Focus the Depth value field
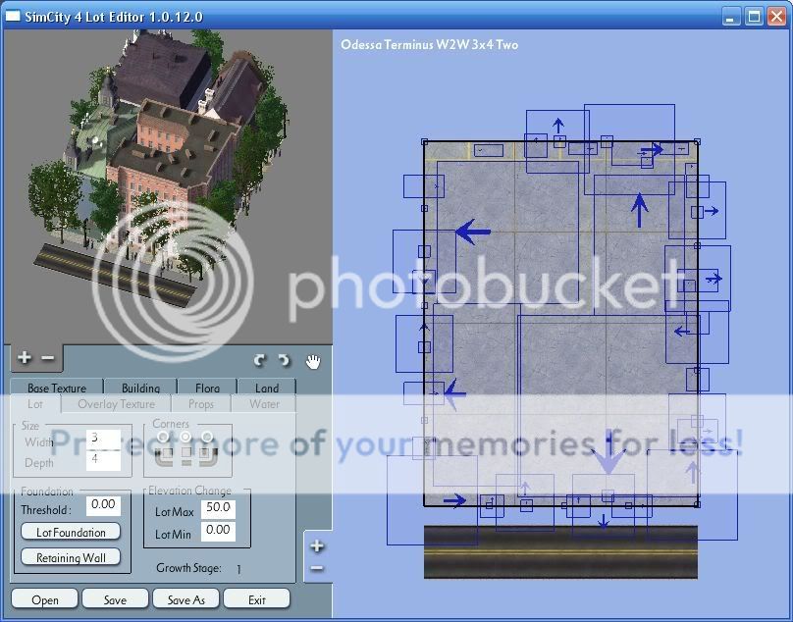This screenshot has width=793, height=622. tap(103, 460)
